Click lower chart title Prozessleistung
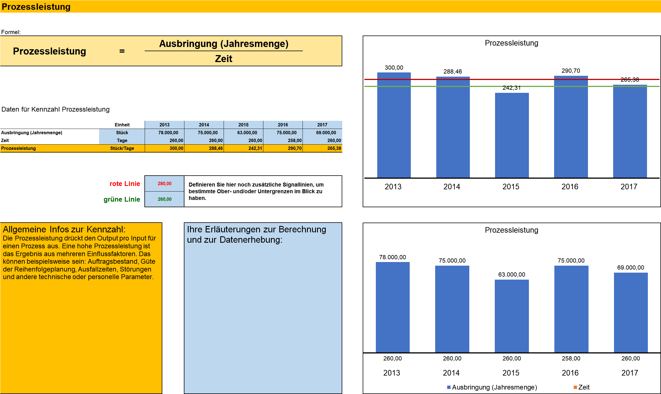661x394 pixels. 511,230
